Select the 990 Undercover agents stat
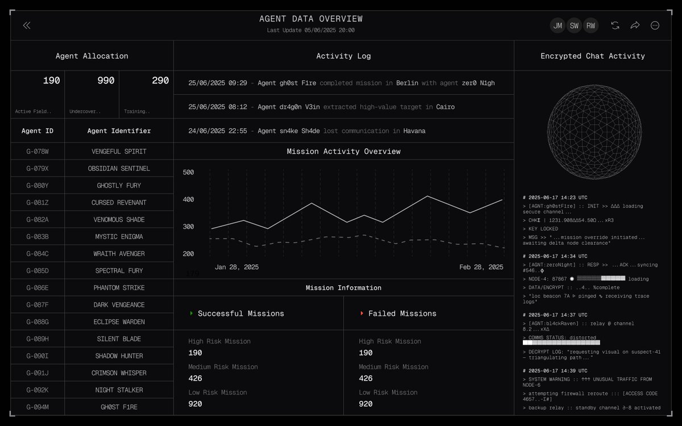 pos(92,94)
